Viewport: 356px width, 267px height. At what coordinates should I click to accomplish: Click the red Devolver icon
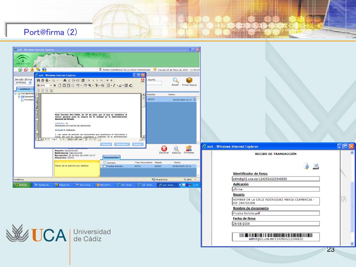tap(164, 148)
